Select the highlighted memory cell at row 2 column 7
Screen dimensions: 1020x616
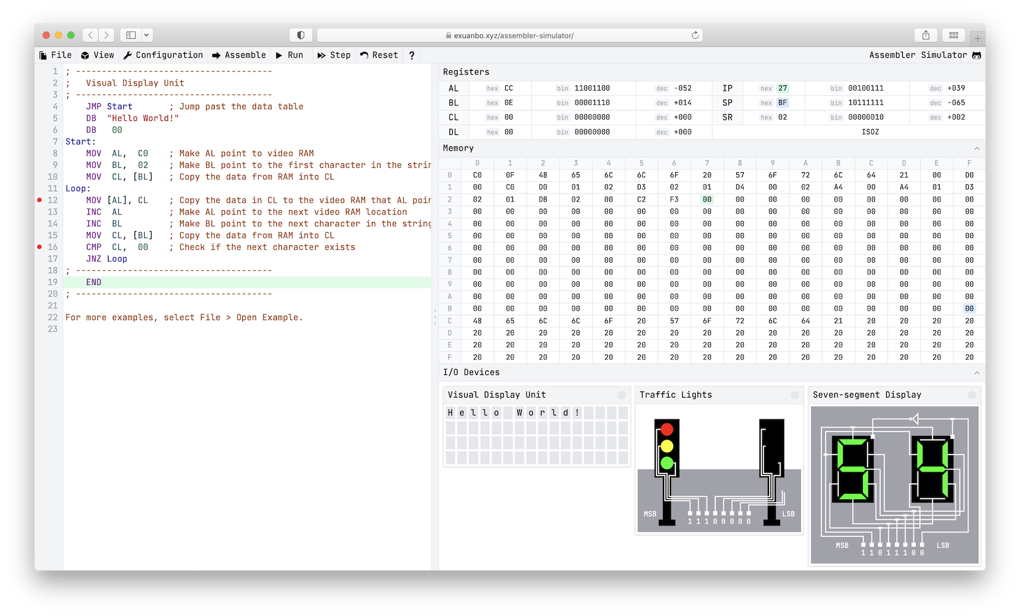707,199
